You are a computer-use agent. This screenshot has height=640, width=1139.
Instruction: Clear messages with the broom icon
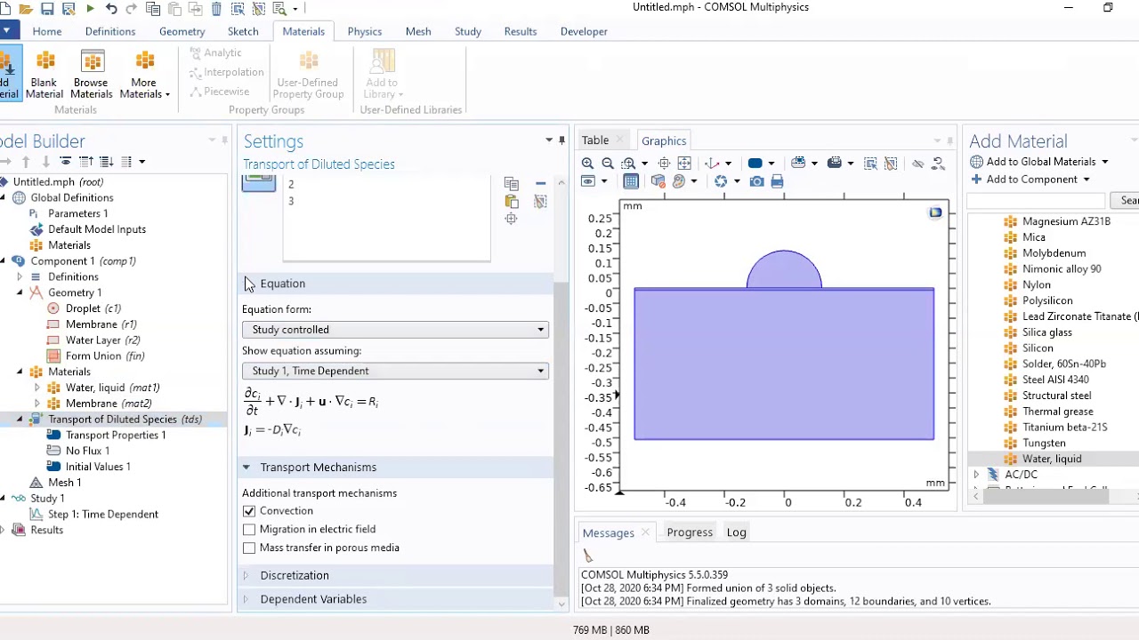click(587, 556)
